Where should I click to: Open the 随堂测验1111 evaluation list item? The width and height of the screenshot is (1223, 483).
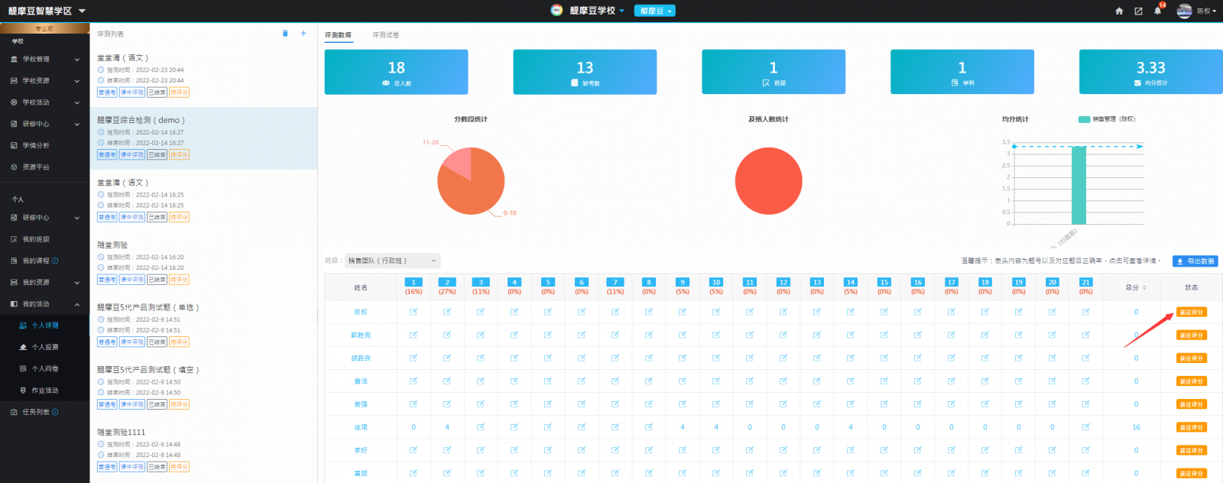[x=121, y=433]
